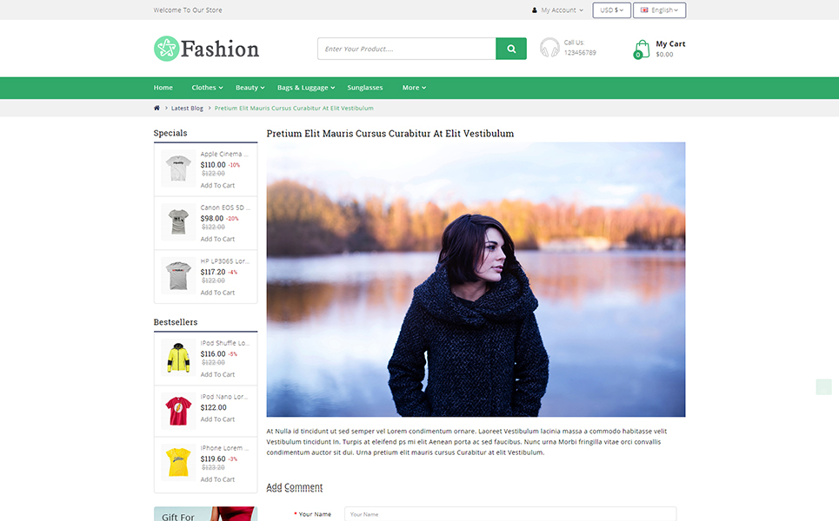Screen dimensions: 839x521
Task: Click the Your Name input field
Action: coord(510,514)
